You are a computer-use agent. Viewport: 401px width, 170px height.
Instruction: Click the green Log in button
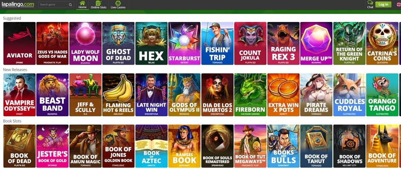click(383, 4)
